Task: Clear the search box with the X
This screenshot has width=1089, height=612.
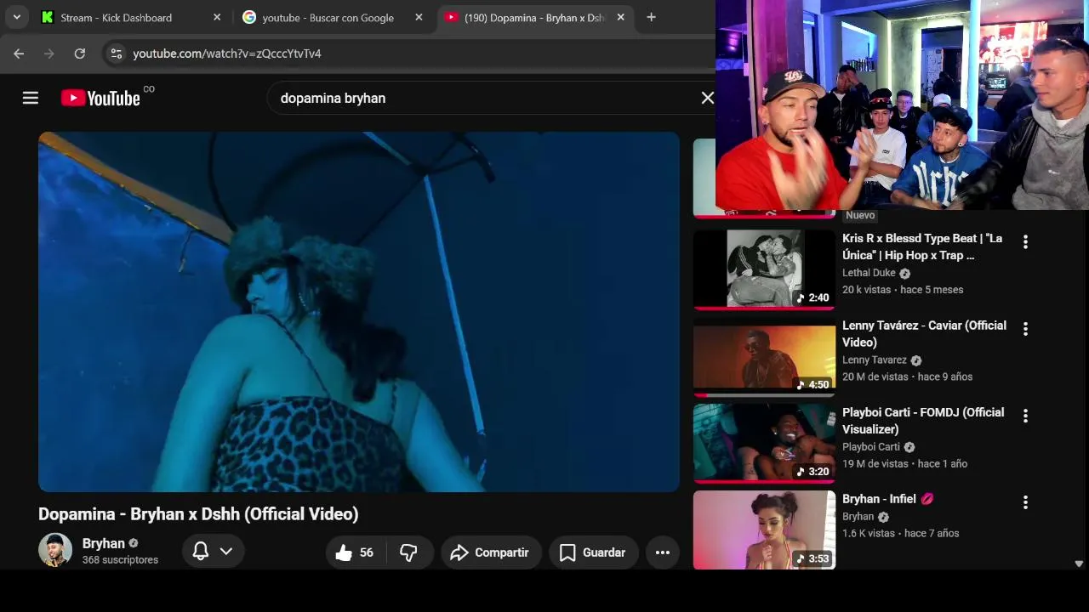Action: [x=707, y=98]
